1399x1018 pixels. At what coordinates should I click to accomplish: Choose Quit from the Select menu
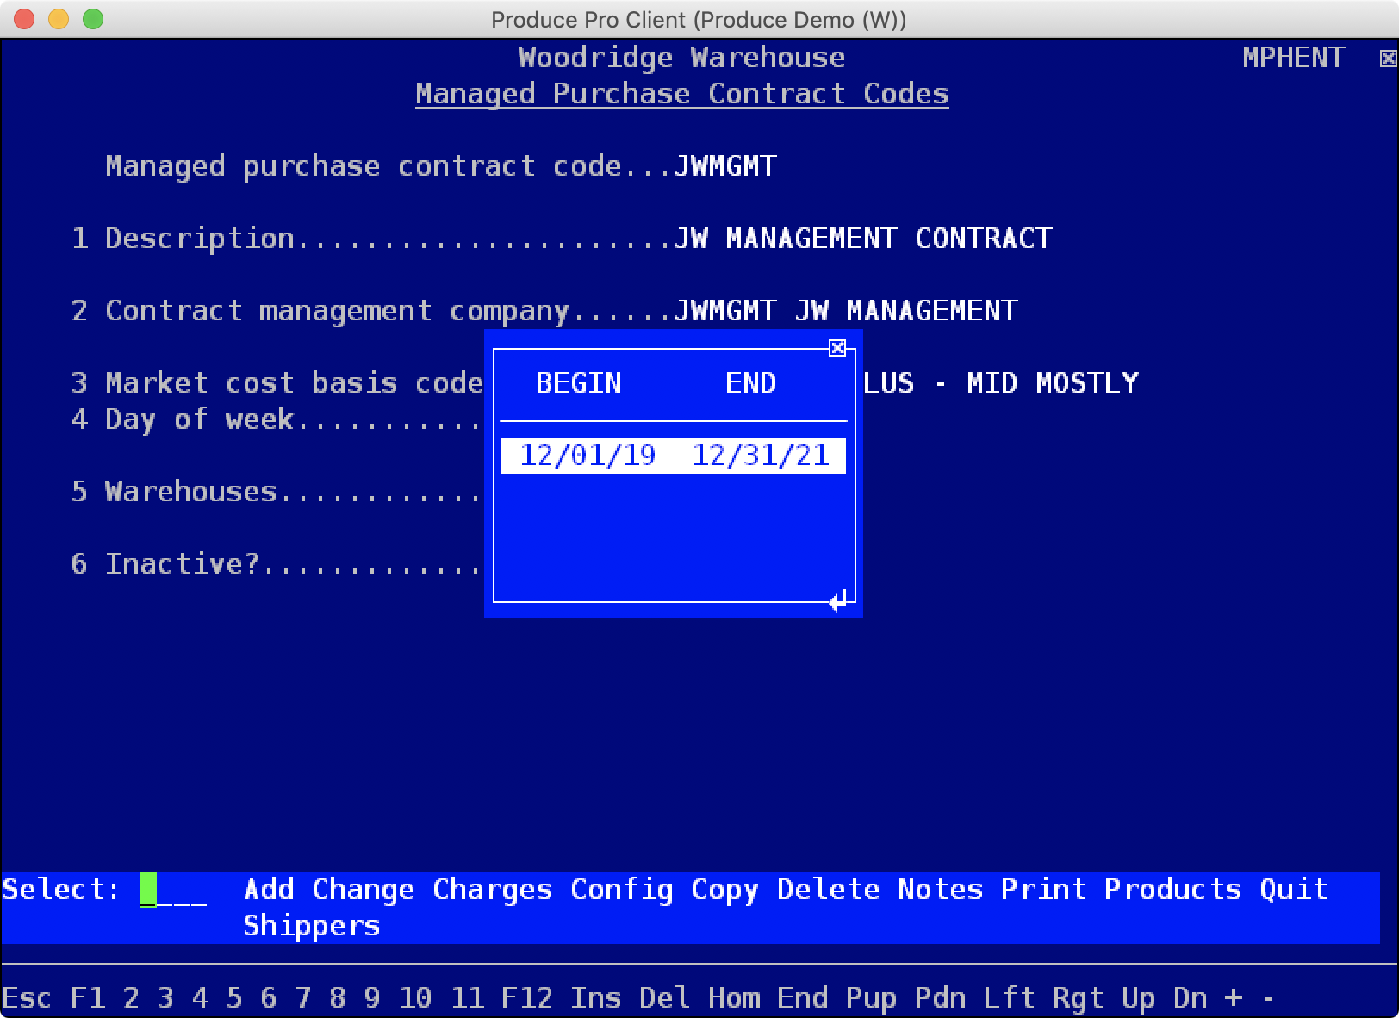click(1293, 890)
